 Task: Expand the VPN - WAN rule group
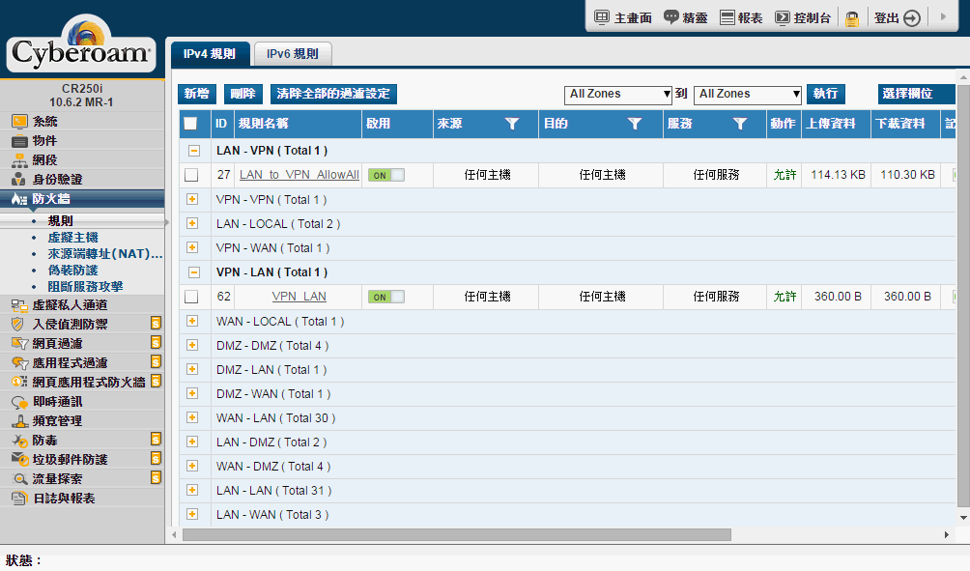pos(191,247)
